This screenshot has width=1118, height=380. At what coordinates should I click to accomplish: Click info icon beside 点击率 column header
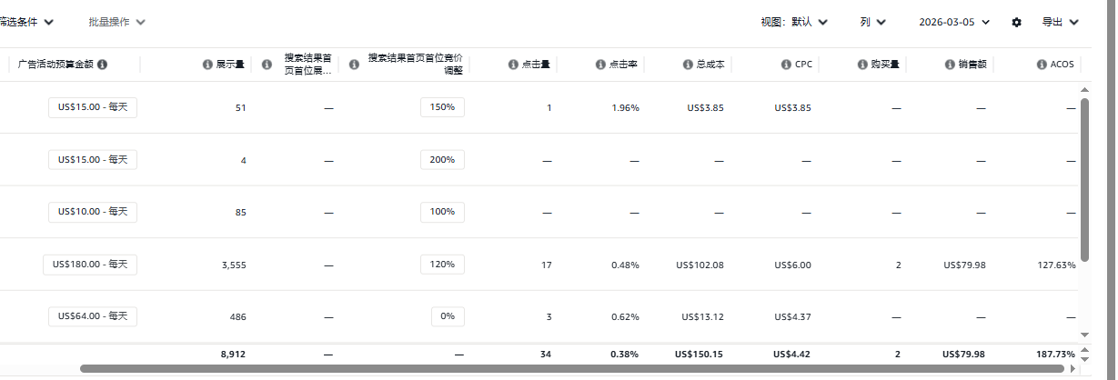pyautogui.click(x=600, y=65)
